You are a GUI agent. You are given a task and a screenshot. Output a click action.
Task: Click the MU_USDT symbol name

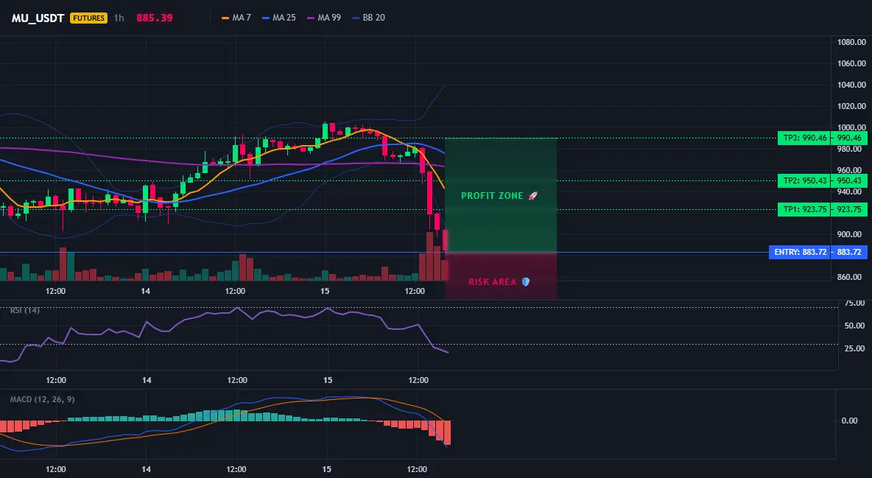pyautogui.click(x=38, y=18)
